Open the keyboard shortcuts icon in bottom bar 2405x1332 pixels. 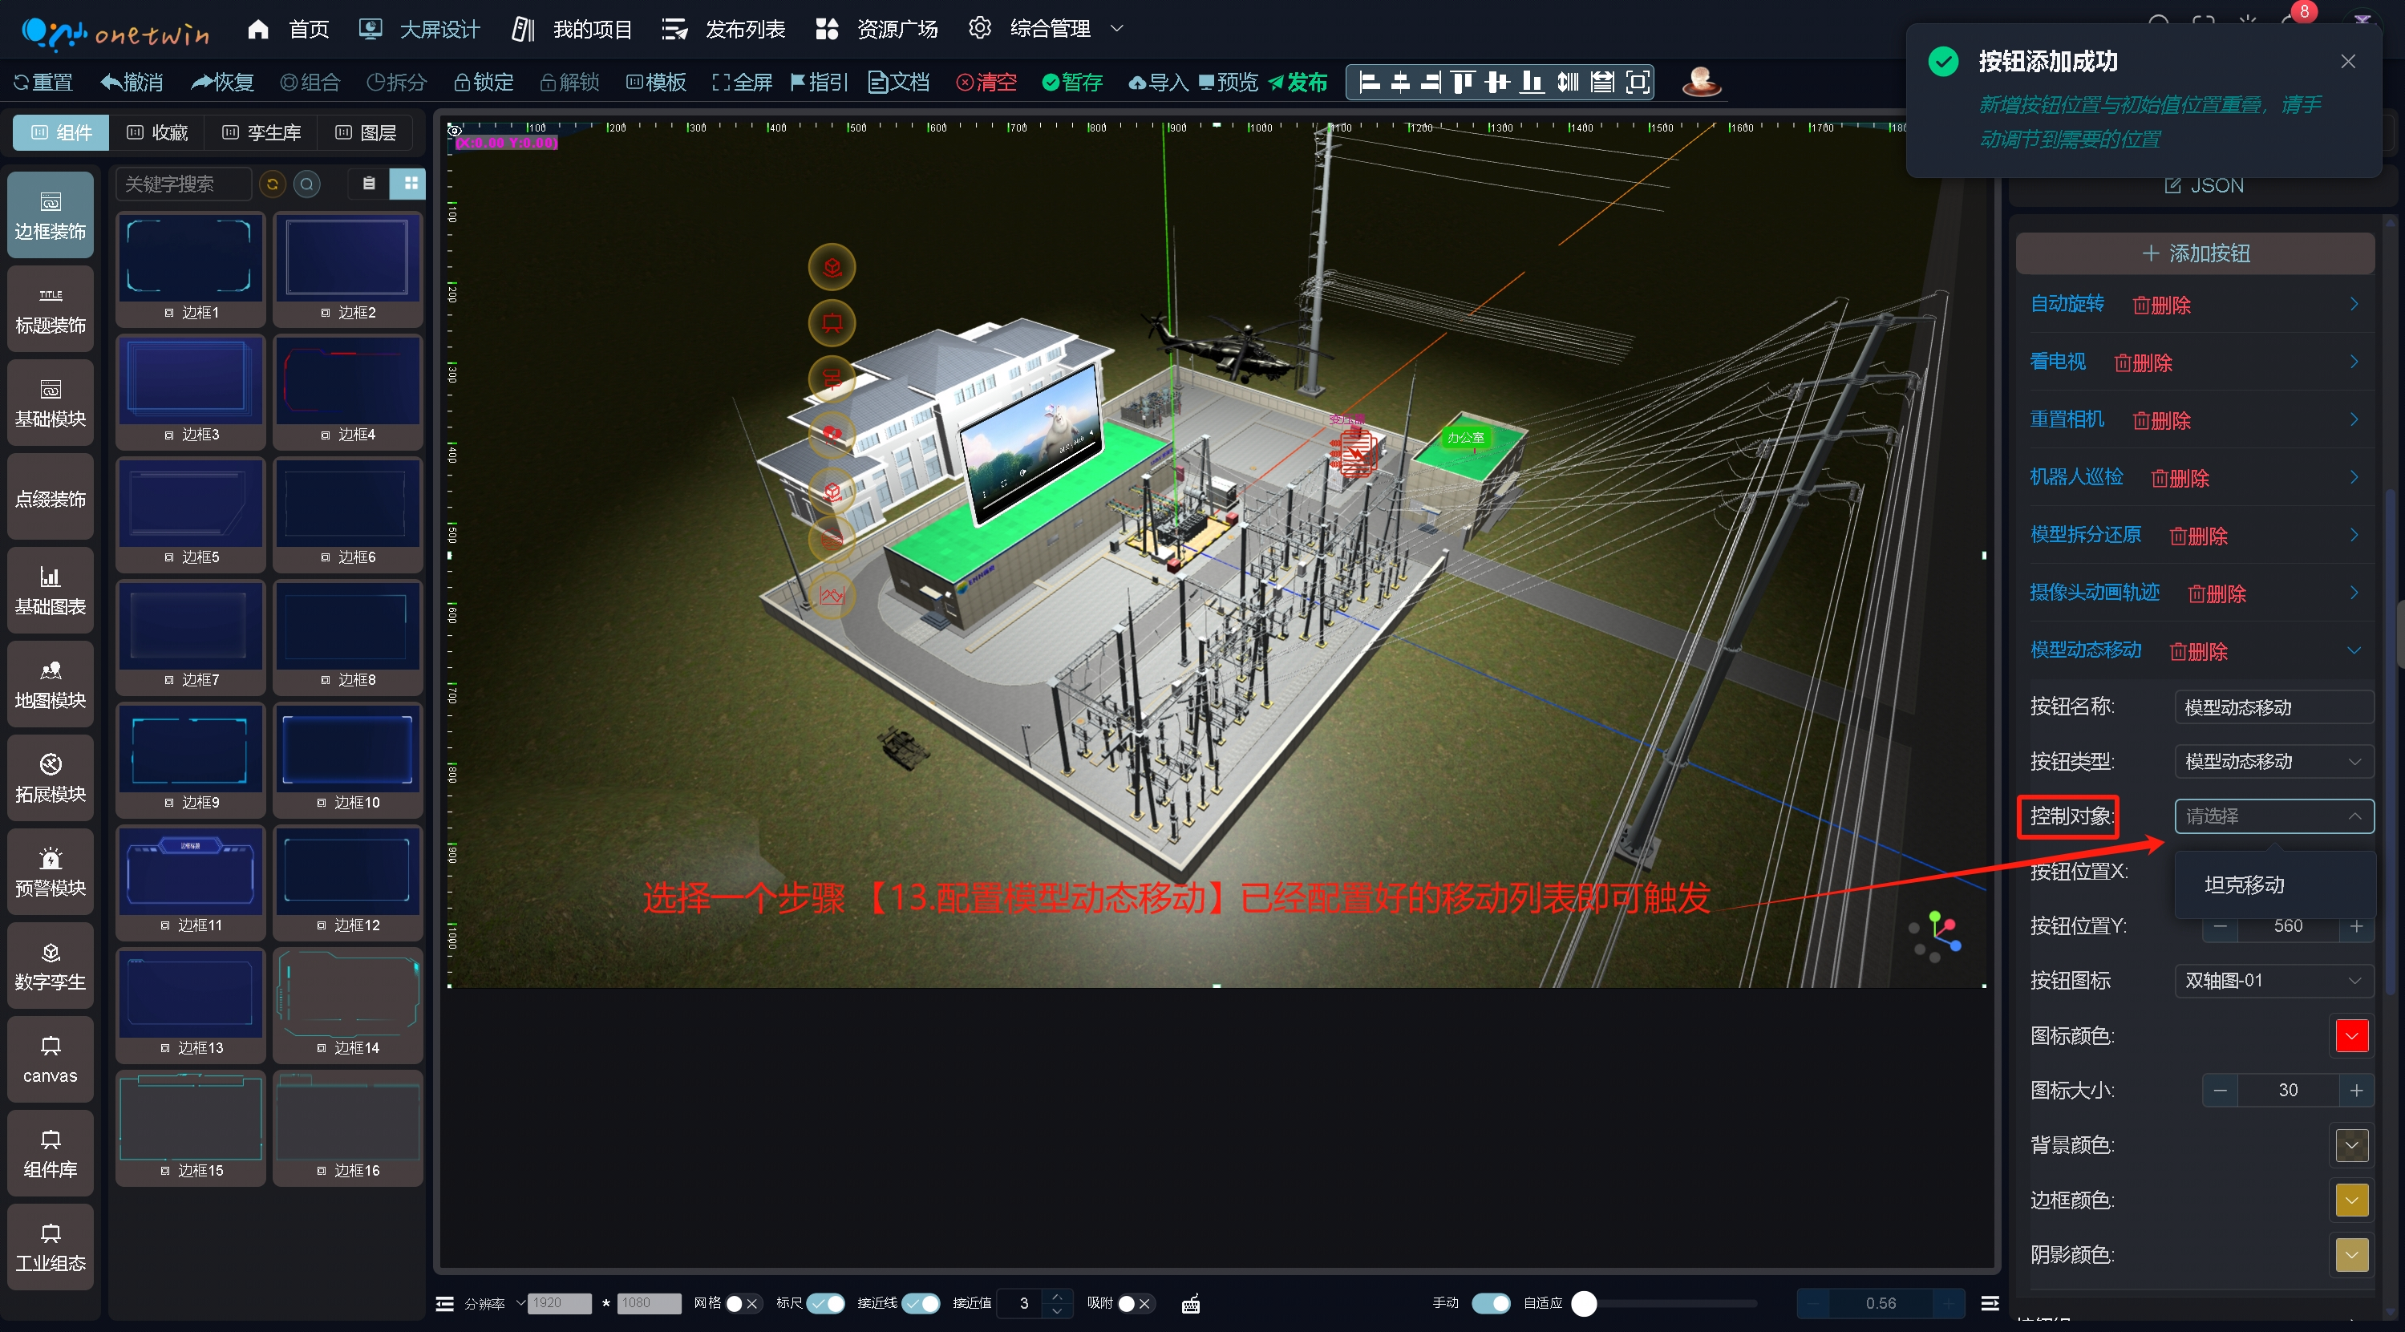(x=1190, y=1304)
